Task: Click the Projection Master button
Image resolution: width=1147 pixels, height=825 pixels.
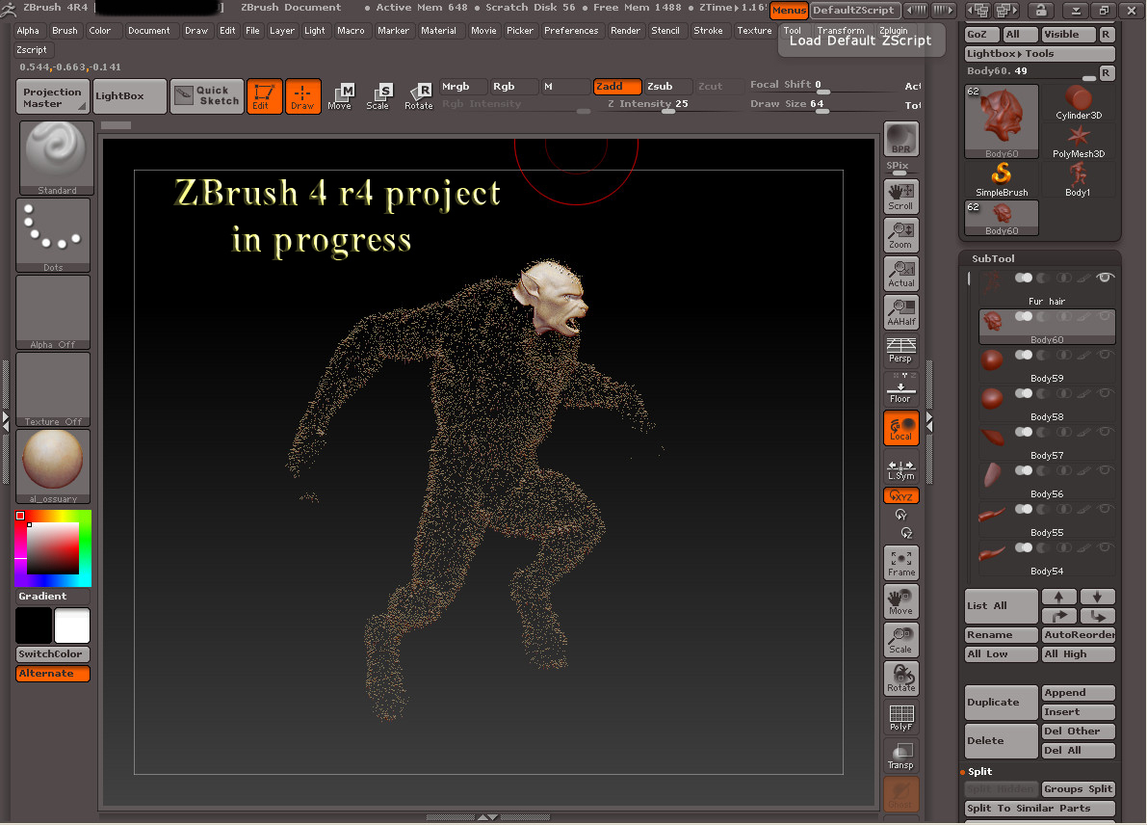Action: 53,95
